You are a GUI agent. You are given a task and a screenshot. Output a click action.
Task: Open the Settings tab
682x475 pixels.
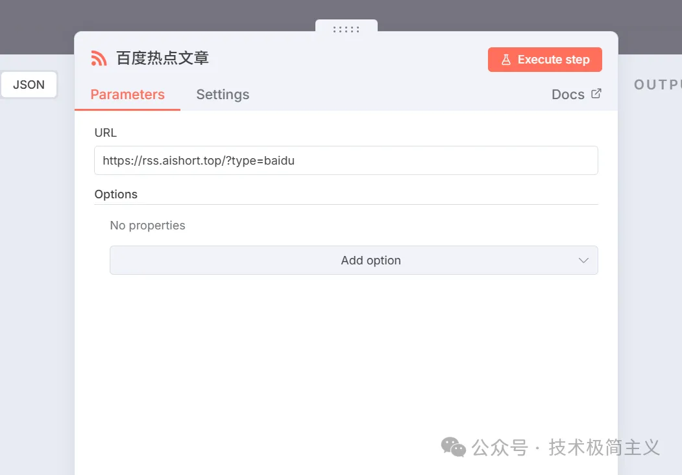tap(223, 95)
